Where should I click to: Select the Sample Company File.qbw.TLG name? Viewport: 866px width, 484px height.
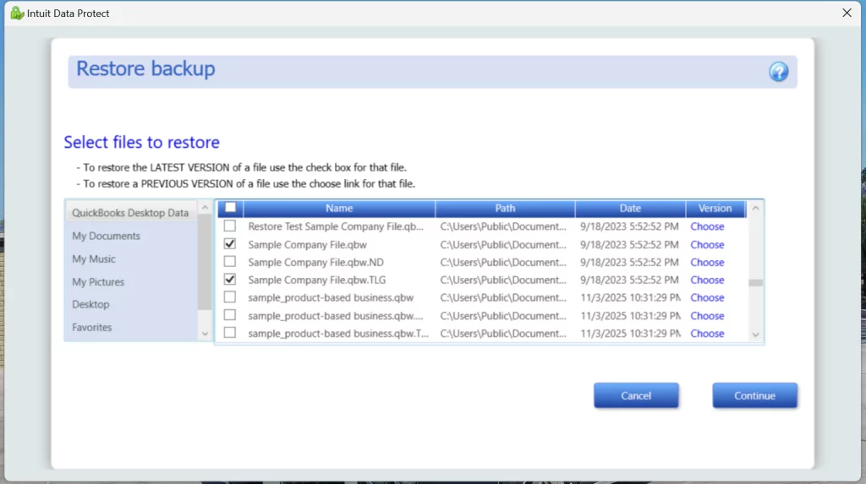click(x=317, y=280)
